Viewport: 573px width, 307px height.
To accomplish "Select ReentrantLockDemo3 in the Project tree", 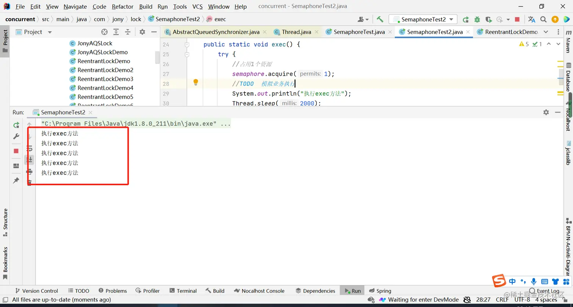I will tap(105, 79).
